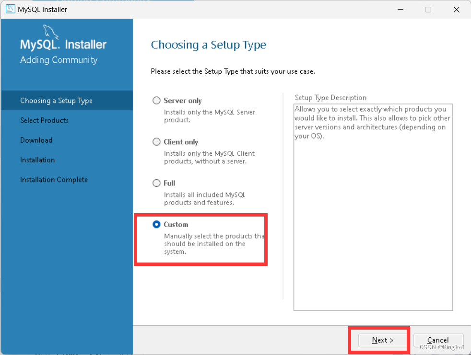Click the 'Installs all included MySQL products' text
Screen dimensions: 471x355
(204, 199)
